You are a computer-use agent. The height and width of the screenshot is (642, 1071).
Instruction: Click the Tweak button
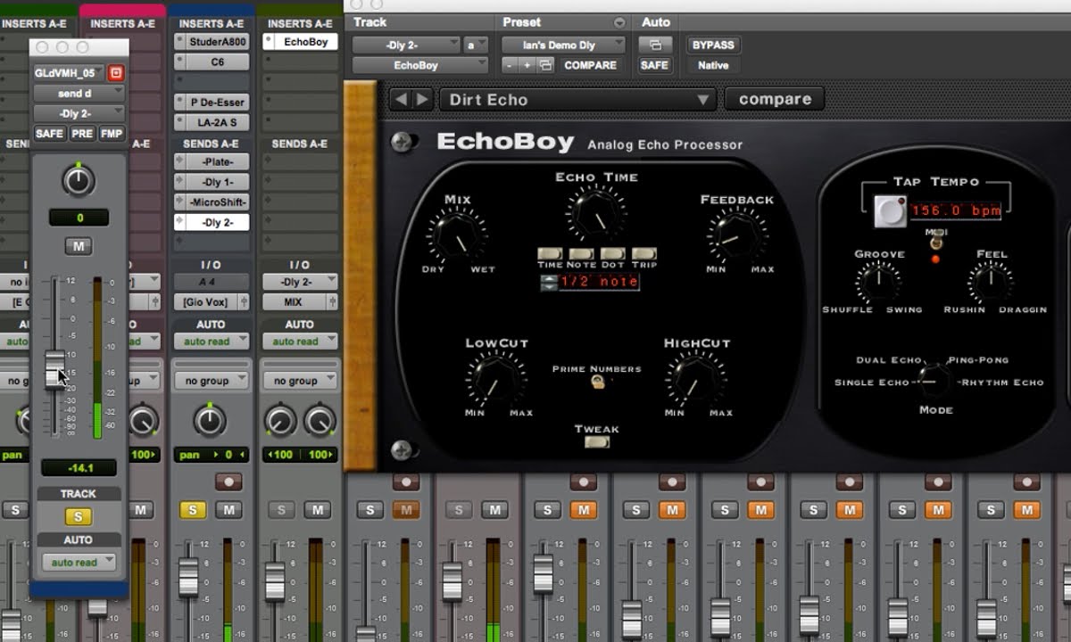(x=596, y=441)
